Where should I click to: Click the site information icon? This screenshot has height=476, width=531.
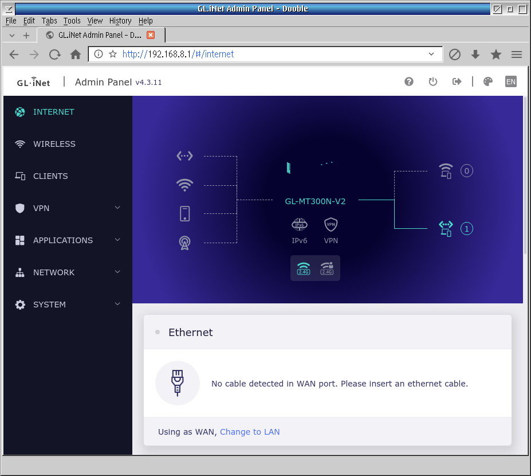click(x=98, y=54)
